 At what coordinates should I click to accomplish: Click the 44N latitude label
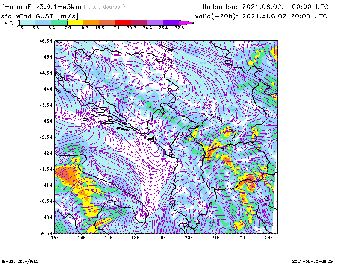[48, 89]
